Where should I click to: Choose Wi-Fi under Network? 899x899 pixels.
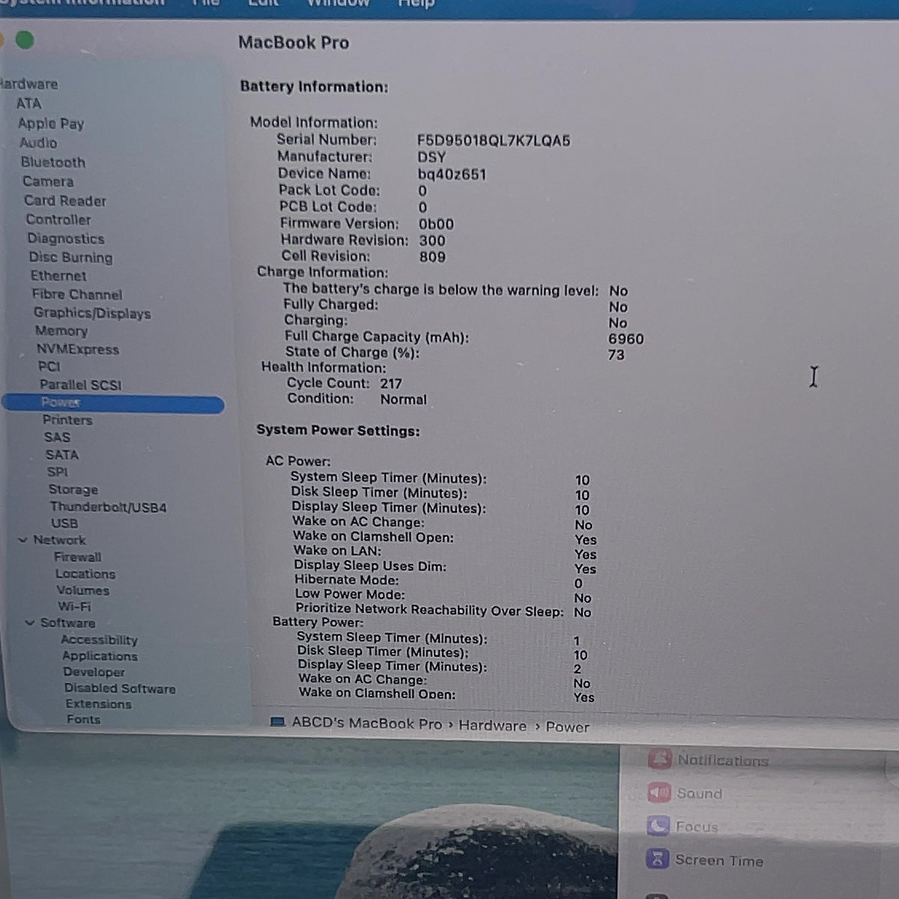74,606
